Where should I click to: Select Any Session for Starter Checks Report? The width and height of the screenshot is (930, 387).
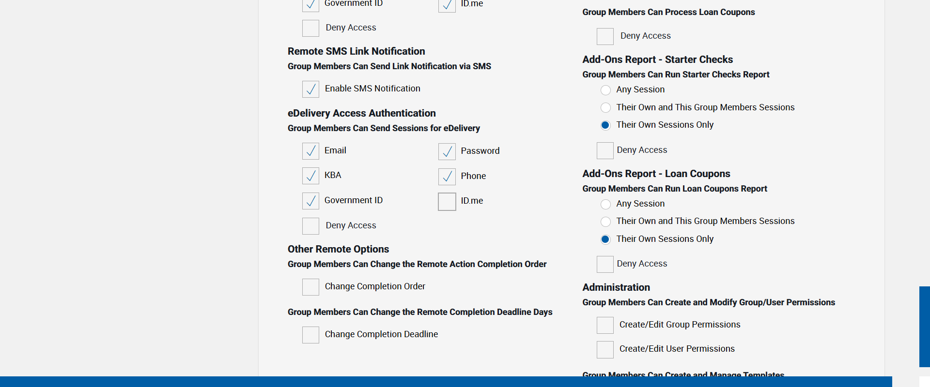click(x=605, y=90)
